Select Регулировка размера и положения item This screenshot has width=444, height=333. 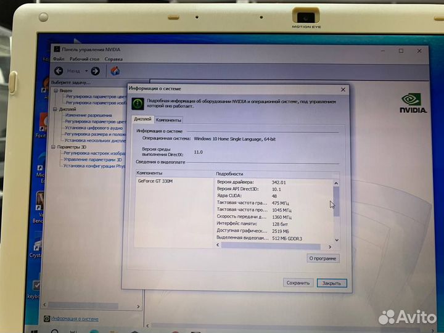pyautogui.click(x=95, y=134)
